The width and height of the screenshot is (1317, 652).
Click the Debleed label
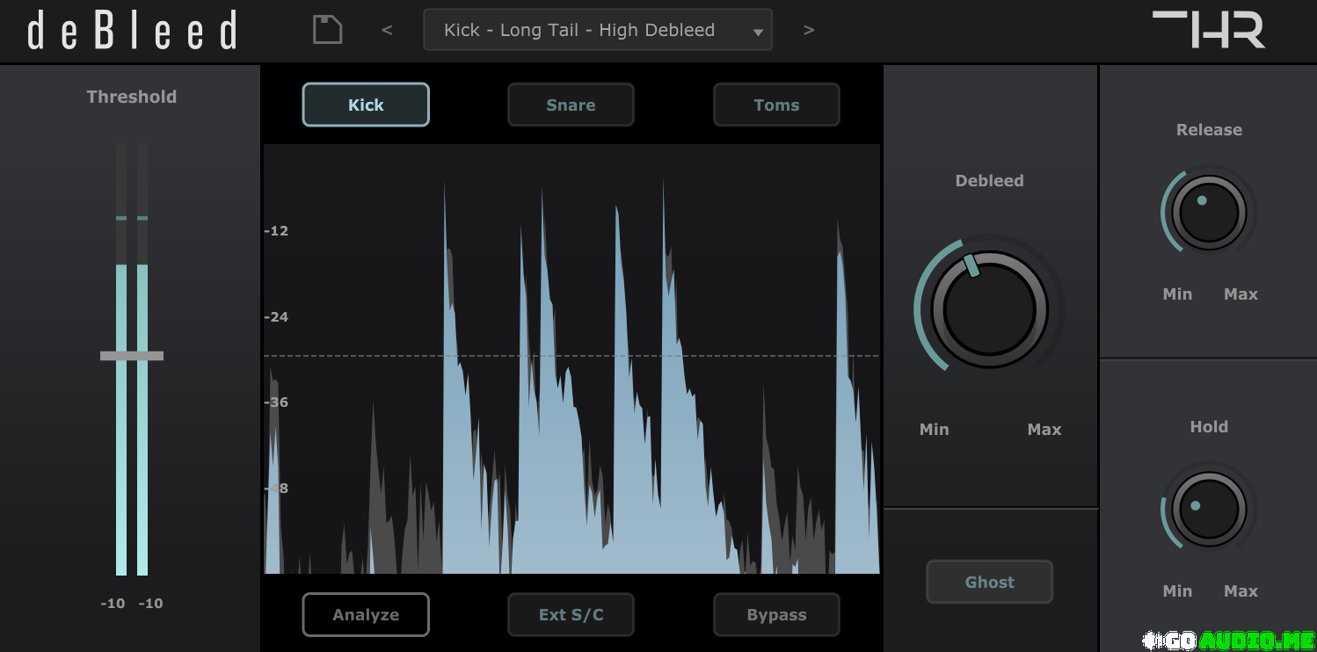point(989,180)
